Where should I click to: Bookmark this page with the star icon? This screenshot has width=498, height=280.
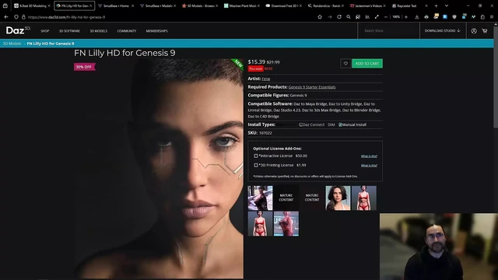320,17
